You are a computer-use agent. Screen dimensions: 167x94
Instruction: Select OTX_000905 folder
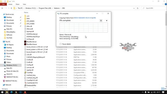tap(30, 21)
